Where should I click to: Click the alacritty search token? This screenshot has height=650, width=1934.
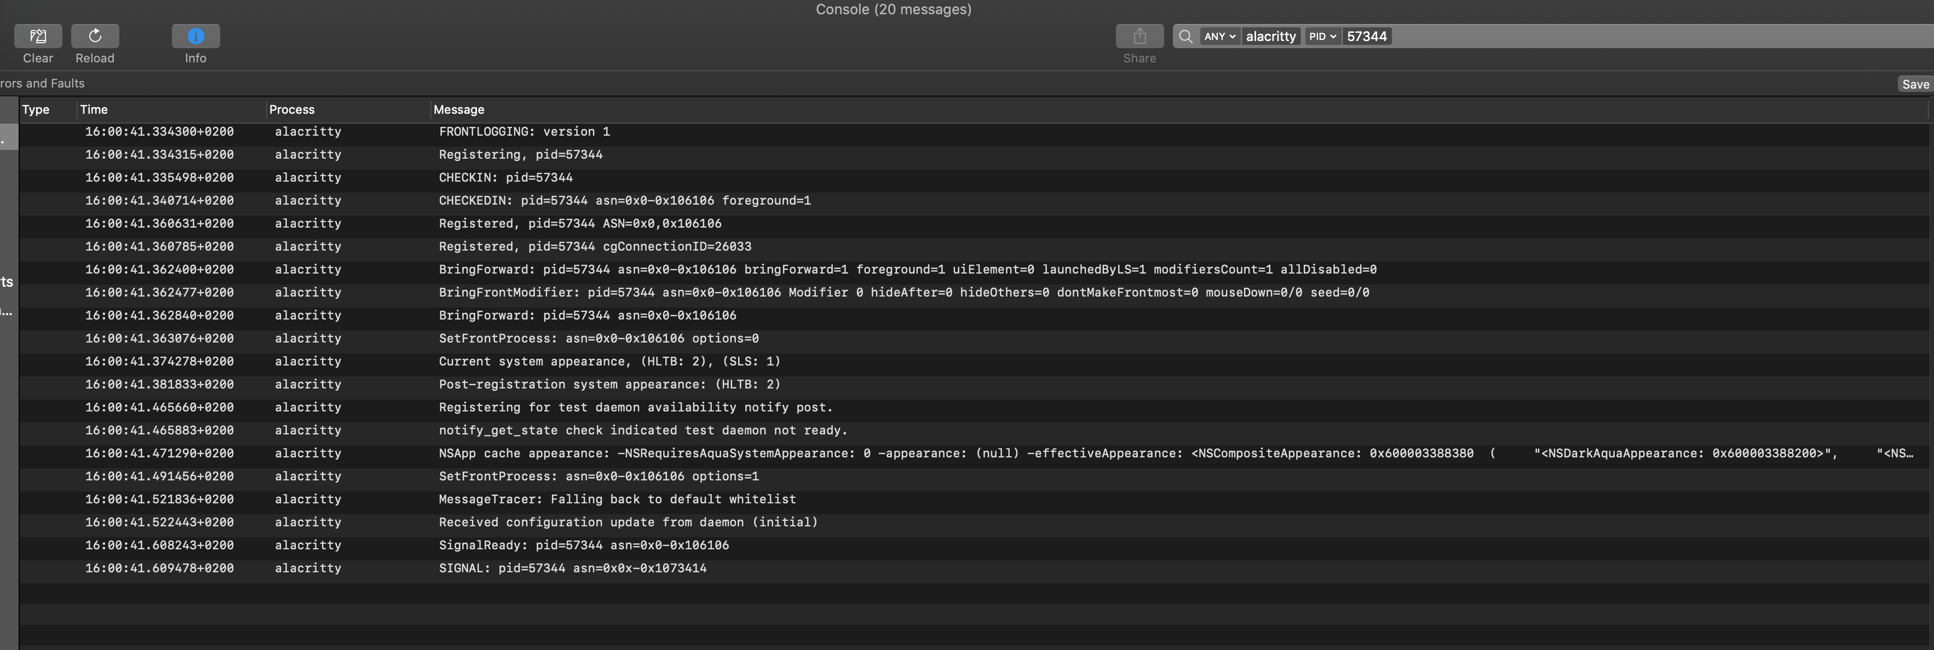(x=1271, y=36)
